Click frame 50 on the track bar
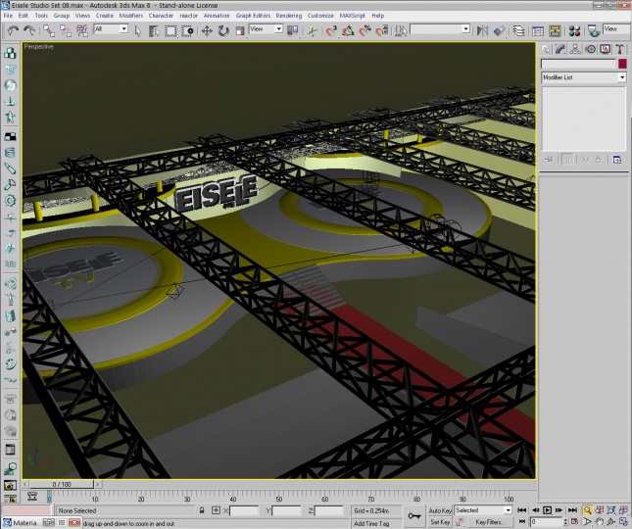 pyautogui.click(x=278, y=497)
